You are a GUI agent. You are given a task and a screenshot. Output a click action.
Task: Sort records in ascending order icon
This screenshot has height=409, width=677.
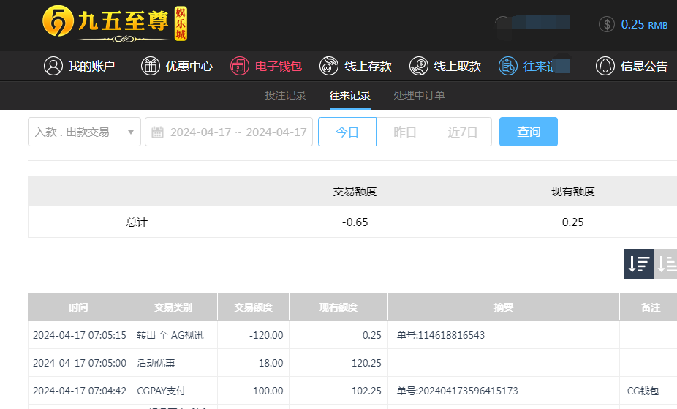[665, 264]
